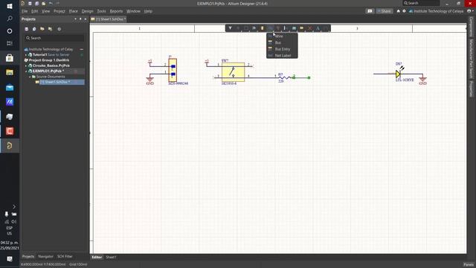The height and width of the screenshot is (268, 476).
Task: Click the red directive icon in active bar
Action: coord(310,28)
